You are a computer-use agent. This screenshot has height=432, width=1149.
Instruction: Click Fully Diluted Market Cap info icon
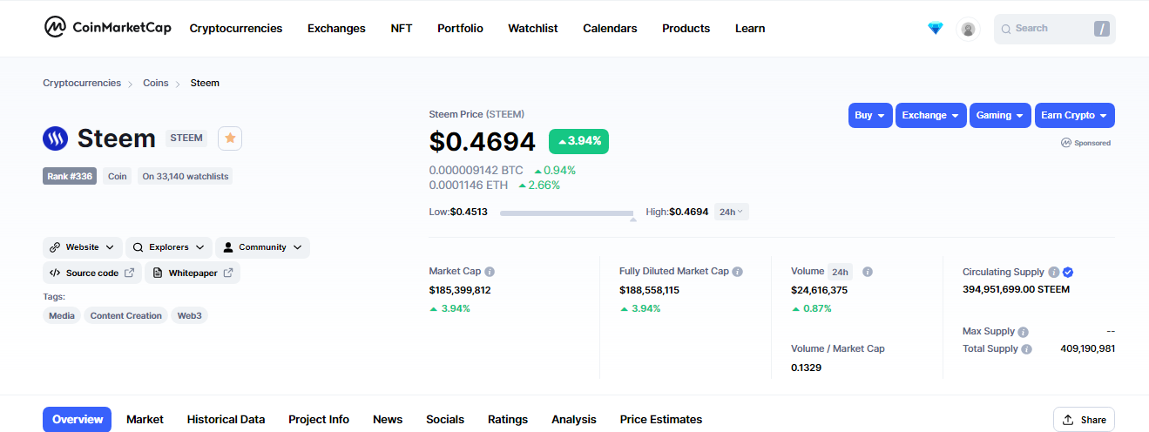pyautogui.click(x=738, y=272)
